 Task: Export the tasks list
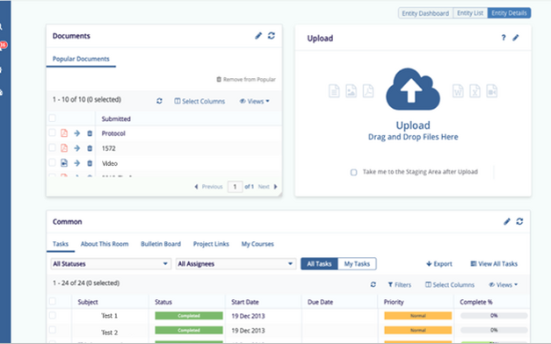(439, 263)
